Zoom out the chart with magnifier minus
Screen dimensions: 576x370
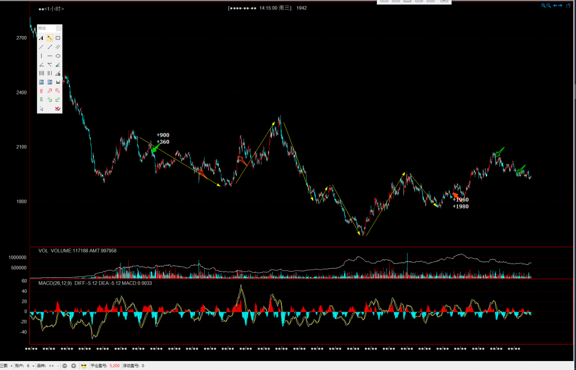pyautogui.click(x=548, y=5)
